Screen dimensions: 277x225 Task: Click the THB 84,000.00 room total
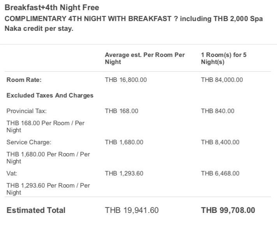pos(222,80)
